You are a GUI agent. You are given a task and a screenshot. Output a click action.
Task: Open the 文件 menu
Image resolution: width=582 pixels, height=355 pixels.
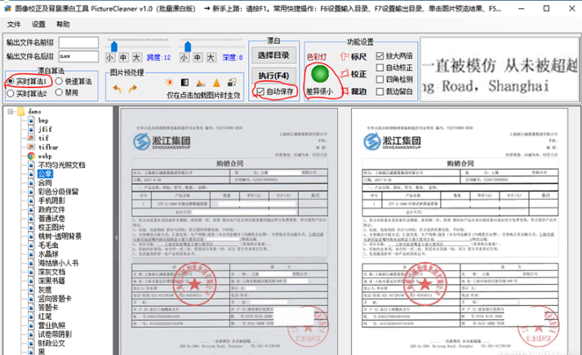click(x=14, y=24)
